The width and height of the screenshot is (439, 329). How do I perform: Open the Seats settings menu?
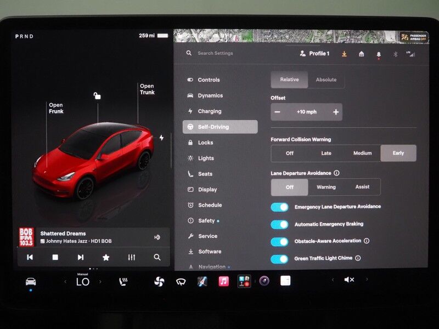(220, 174)
